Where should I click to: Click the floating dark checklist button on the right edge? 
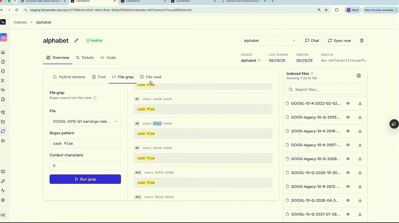(394, 124)
